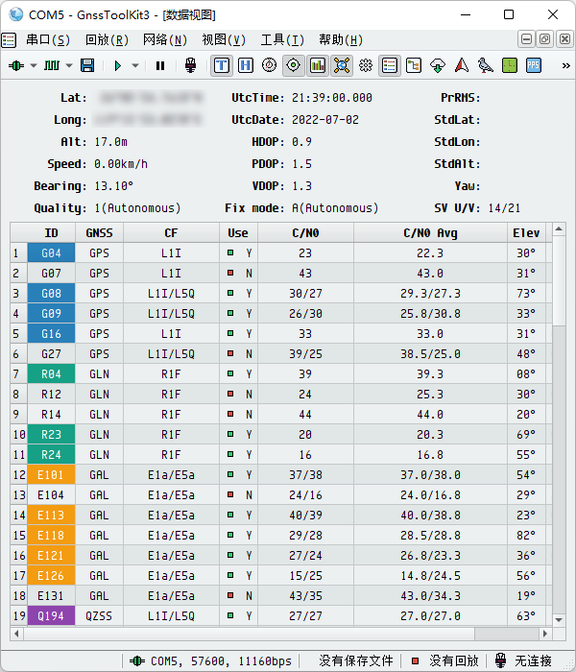Click the red 没有回放 replay status indicator
The height and width of the screenshot is (672, 576).
coord(415,660)
